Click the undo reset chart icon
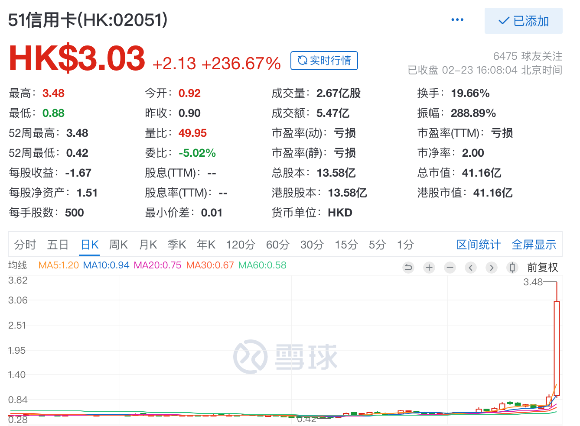Viewport: 580px width, 426px height. point(408,268)
